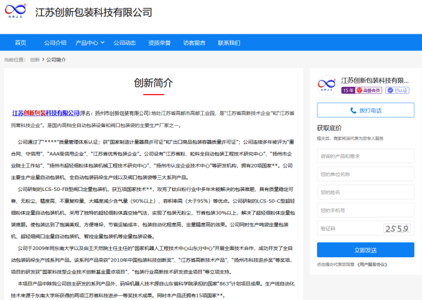Navigate to 资质荣誉 page
Viewport: 422px width, 300px height.
pos(159,43)
